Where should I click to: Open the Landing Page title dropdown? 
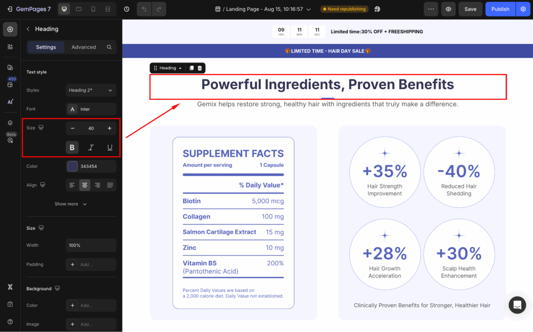point(308,9)
